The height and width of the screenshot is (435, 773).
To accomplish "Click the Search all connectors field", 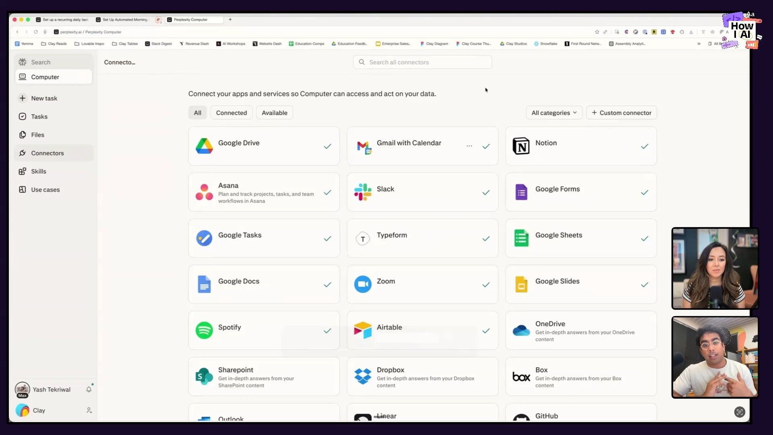I will 422,62.
